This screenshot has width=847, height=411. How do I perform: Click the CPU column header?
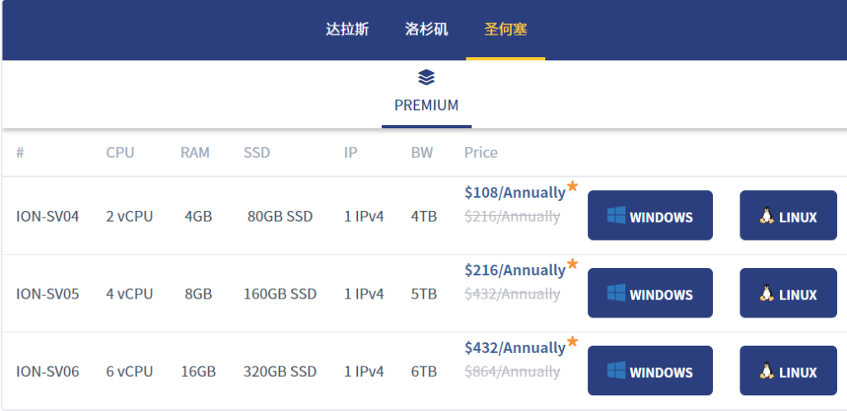click(120, 153)
